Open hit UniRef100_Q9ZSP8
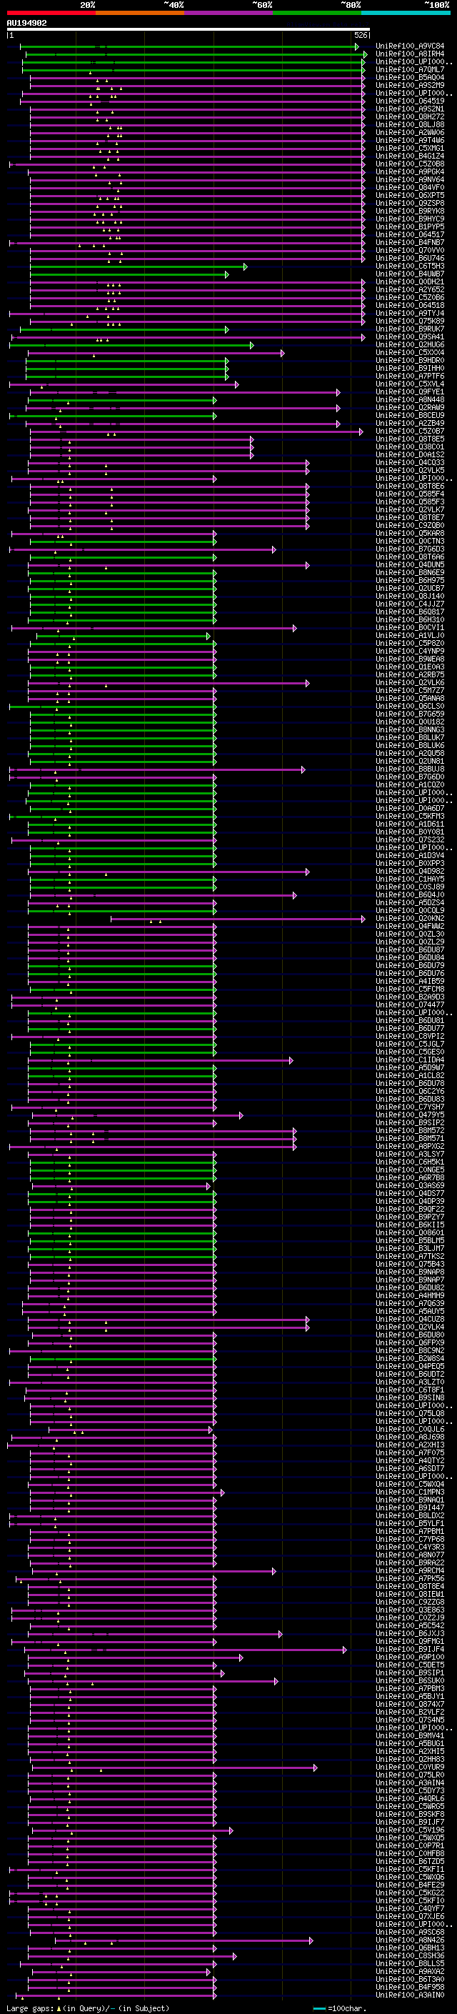457x2014 pixels. pos(410,204)
